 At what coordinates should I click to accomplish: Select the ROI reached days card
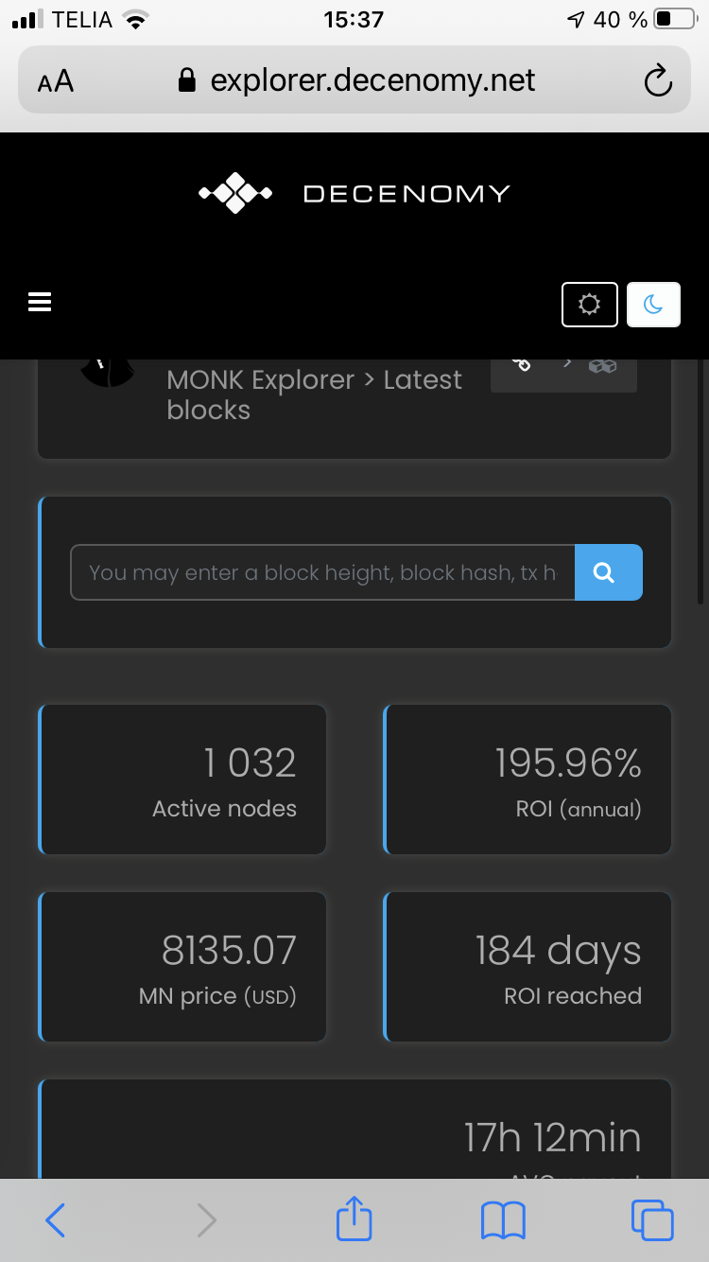tap(527, 967)
